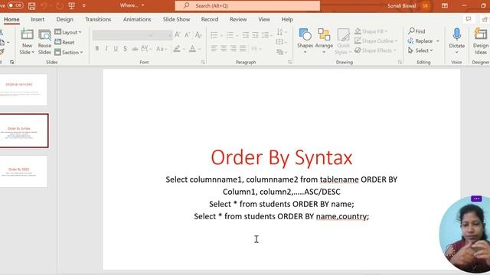
Task: Expand the Layout dropdown
Action: tap(68, 32)
